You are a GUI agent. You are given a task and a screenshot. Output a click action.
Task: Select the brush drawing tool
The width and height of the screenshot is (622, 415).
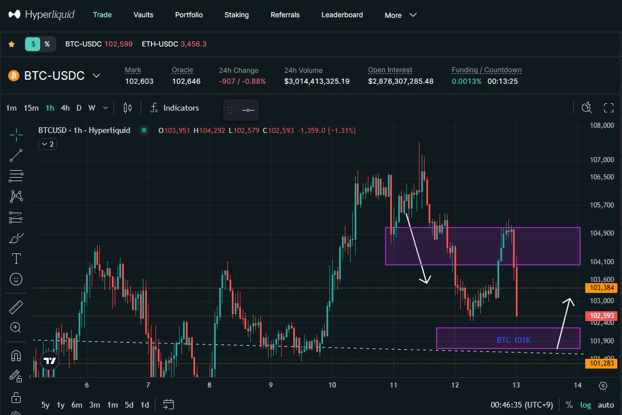point(16,238)
